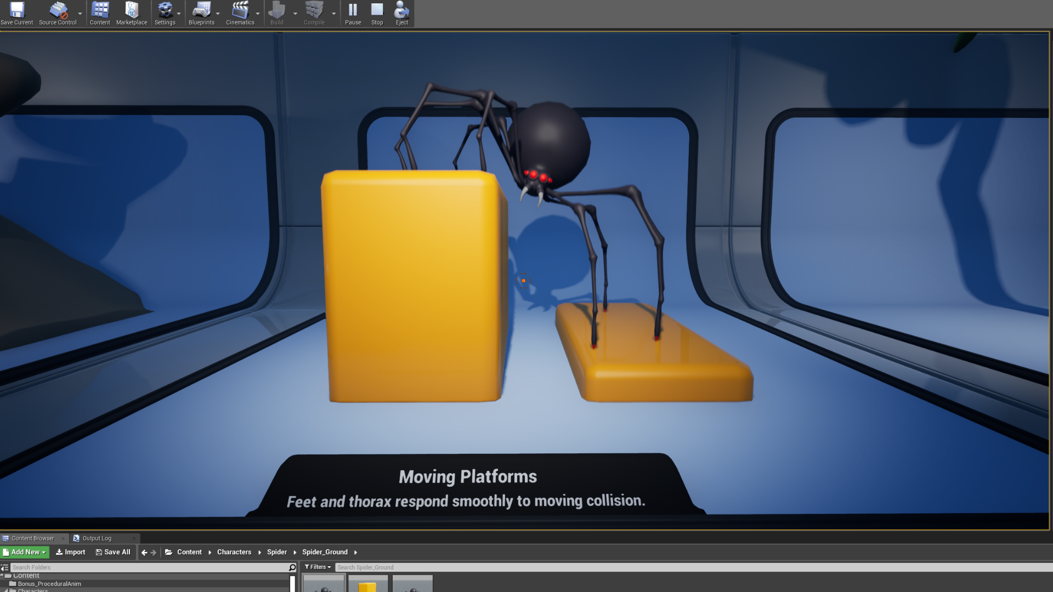Viewport: 1053px width, 592px height.
Task: Select the Bonus_ProceduralAnim folder
Action: pyautogui.click(x=49, y=584)
